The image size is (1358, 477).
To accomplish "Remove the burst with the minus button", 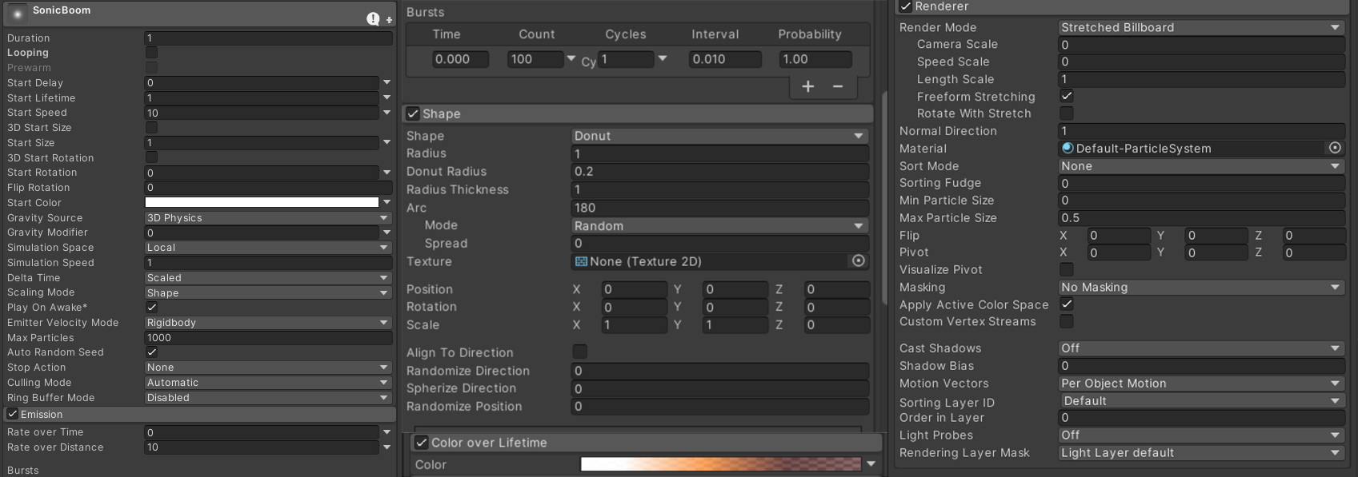I will pos(838,86).
